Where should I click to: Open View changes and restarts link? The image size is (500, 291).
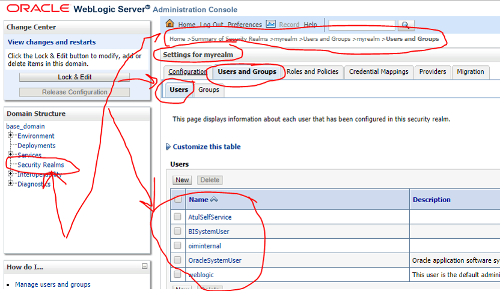tap(52, 42)
